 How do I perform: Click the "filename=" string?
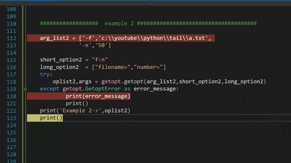point(113,67)
